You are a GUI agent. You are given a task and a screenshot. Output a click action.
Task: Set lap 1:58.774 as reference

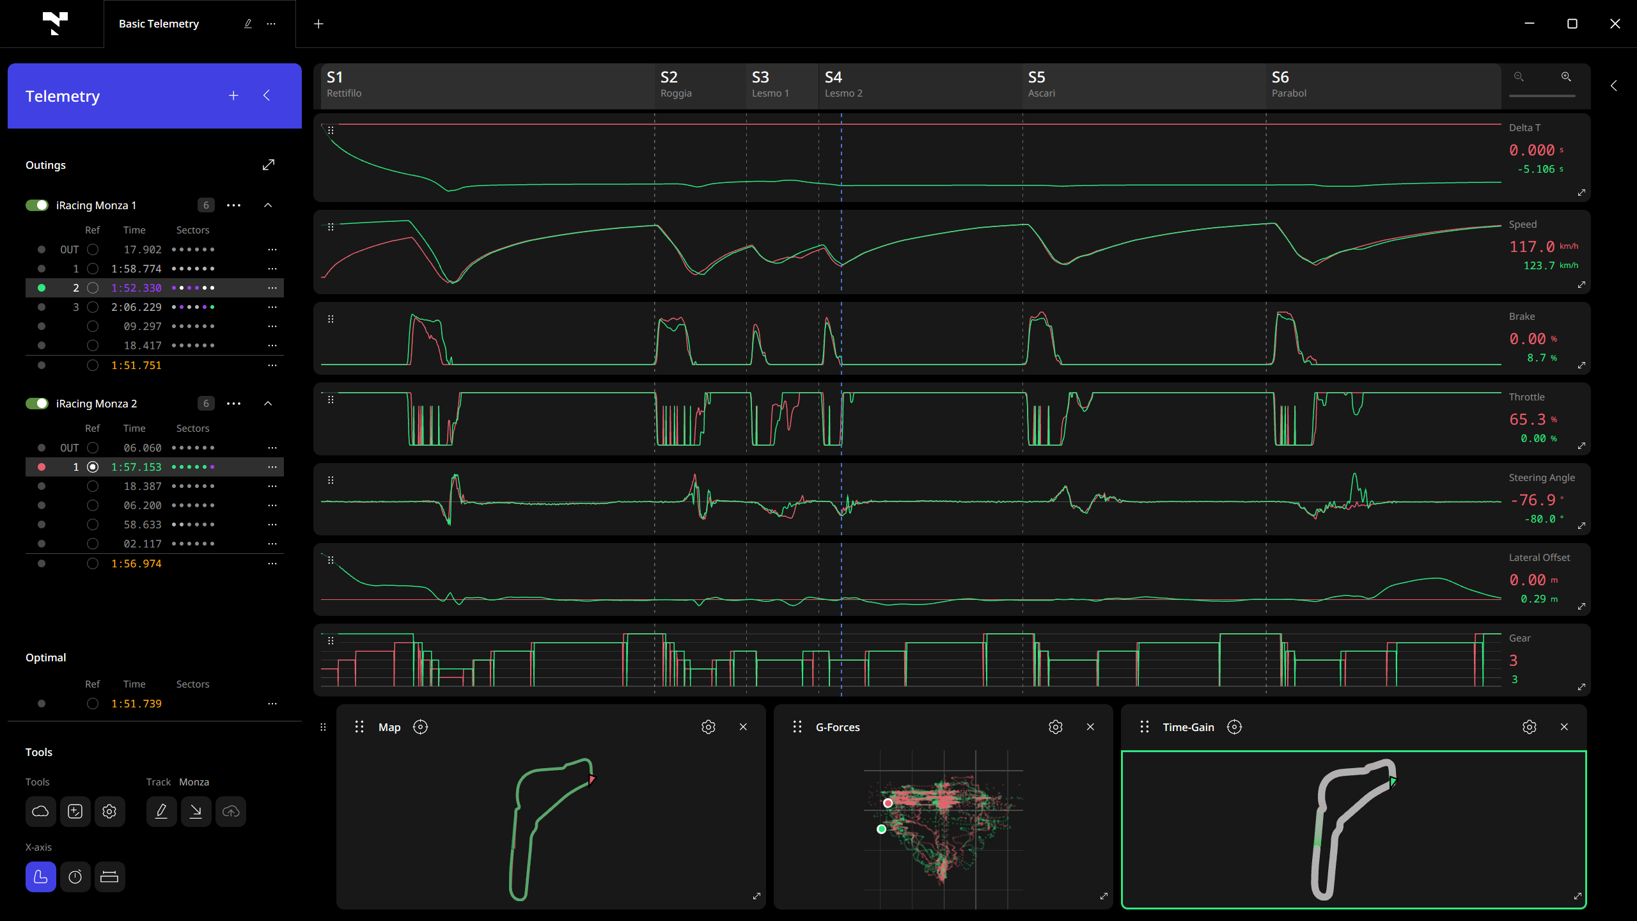click(93, 269)
